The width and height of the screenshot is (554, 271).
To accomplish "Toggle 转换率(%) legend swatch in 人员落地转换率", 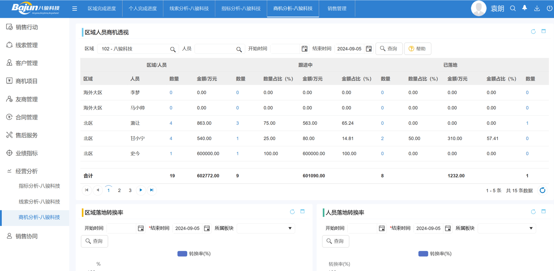I will point(423,254).
